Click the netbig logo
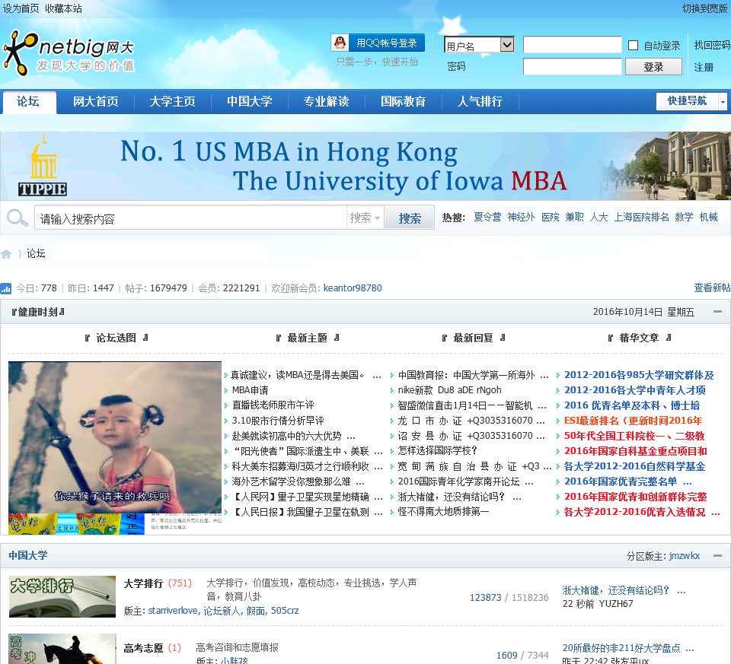 pyautogui.click(x=69, y=53)
